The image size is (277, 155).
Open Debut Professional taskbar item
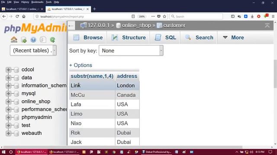coord(157,152)
